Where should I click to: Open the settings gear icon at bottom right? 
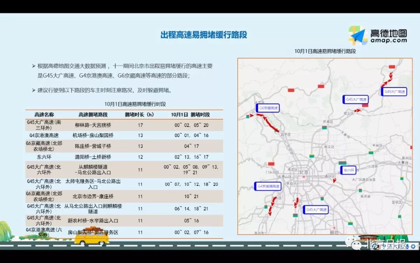(x=413, y=247)
